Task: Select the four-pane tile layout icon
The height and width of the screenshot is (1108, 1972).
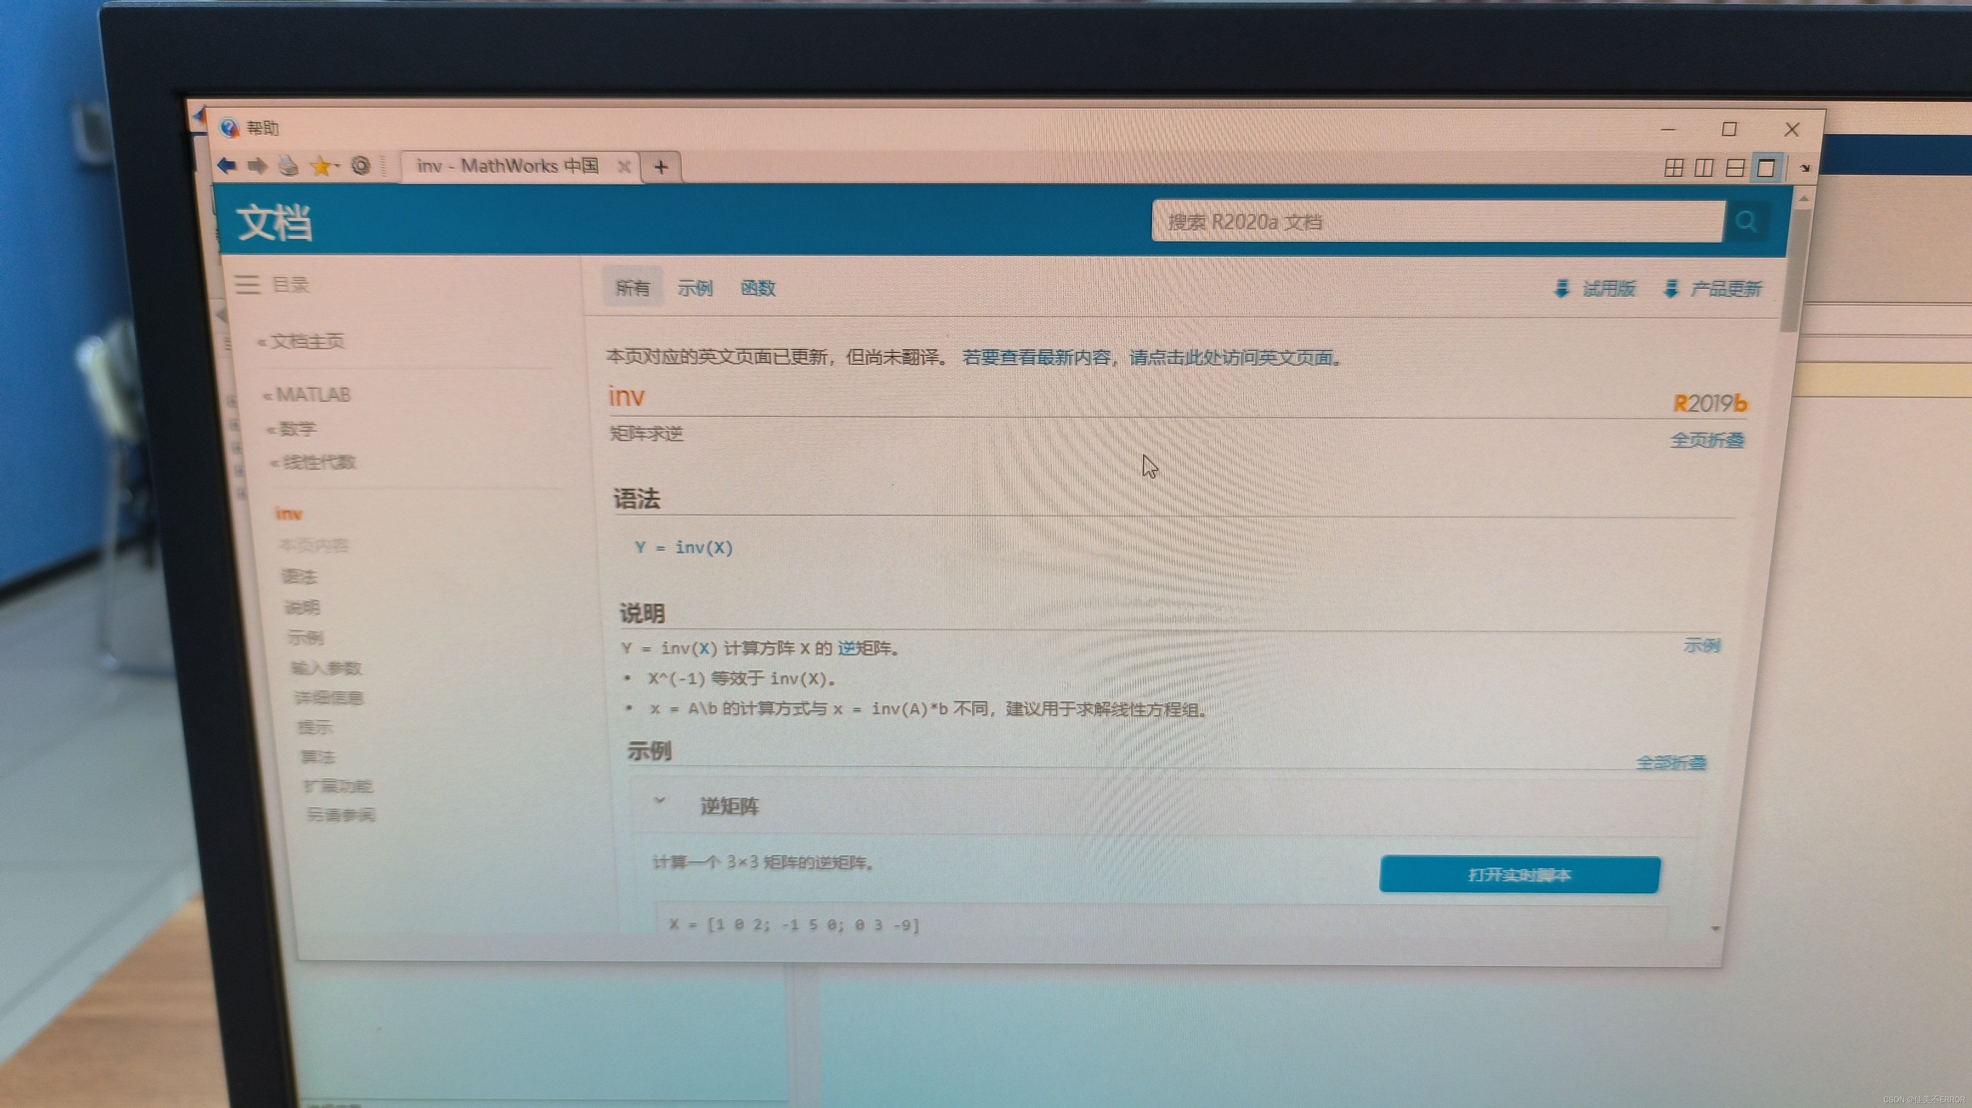Action: tap(1674, 167)
